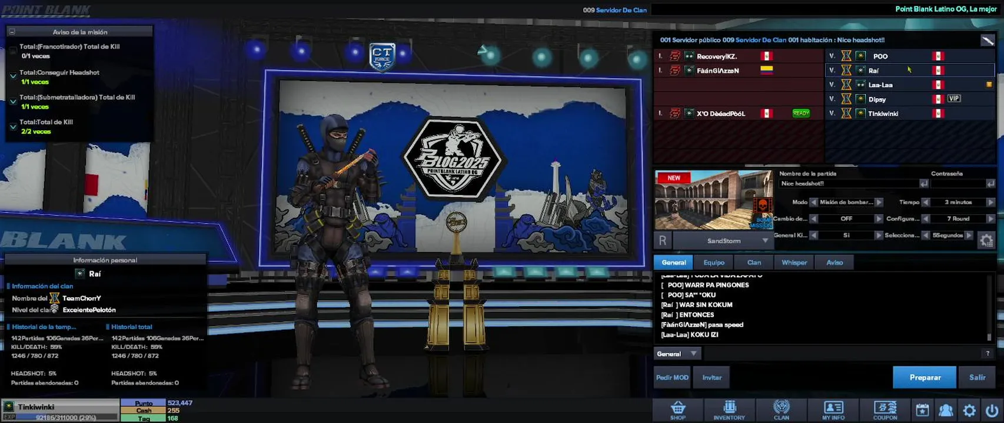Click the Historial total heading
Viewport: 1004px width, 423px height.
tap(131, 327)
